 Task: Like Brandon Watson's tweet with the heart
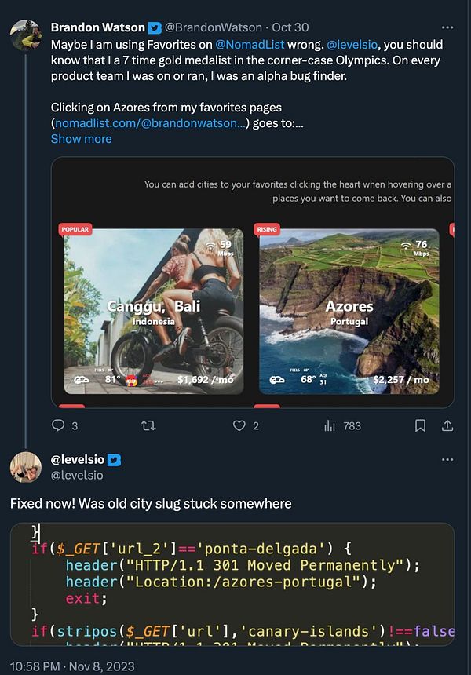[239, 425]
